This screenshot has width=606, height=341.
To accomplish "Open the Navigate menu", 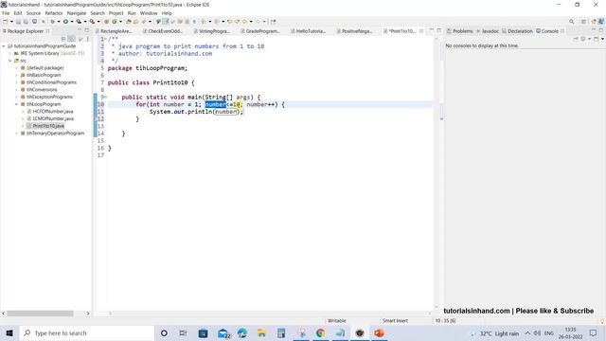I will click(77, 13).
